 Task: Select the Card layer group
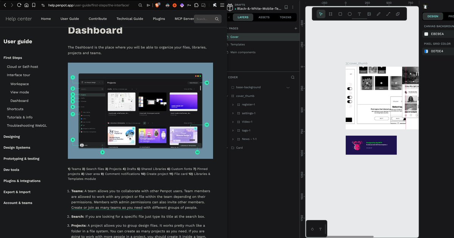[239, 148]
